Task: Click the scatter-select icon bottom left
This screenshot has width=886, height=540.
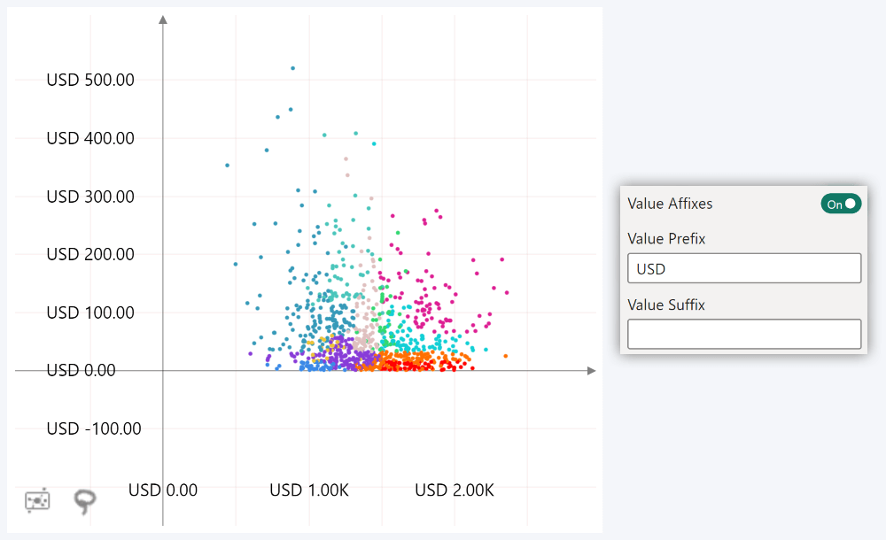Action: tap(37, 500)
